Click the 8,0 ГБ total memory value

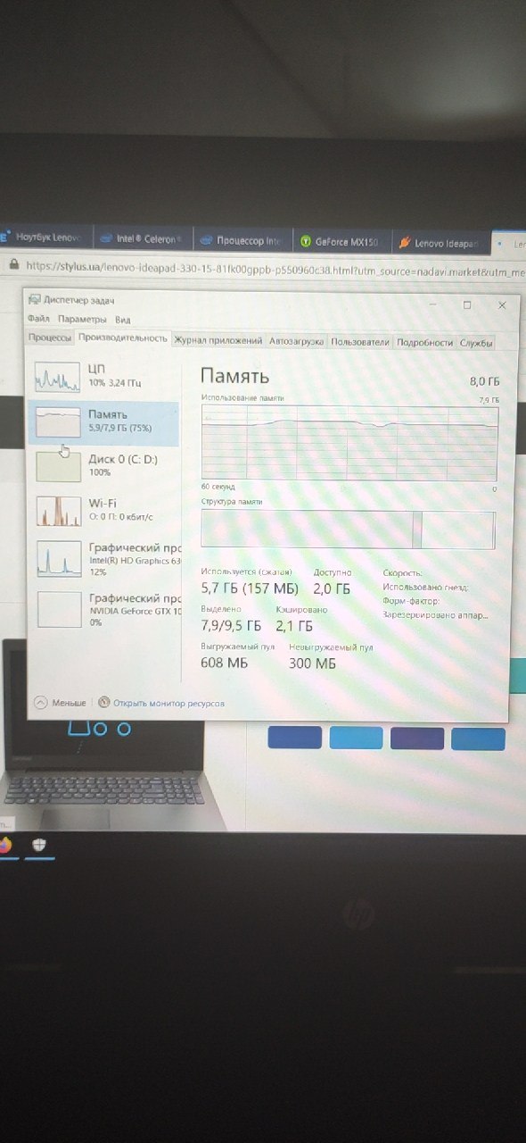click(x=485, y=381)
